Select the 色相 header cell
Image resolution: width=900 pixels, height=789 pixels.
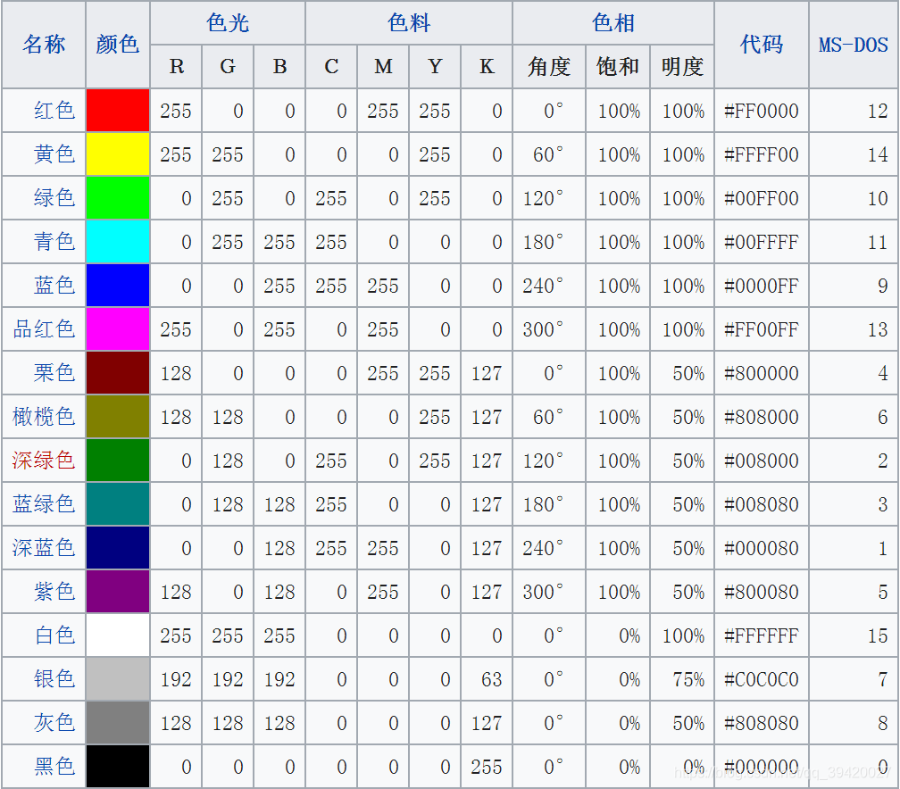tap(611, 23)
